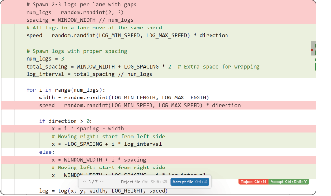Click the red Reject Ctrl+N button
This screenshot has width=331, height=196.
point(253,182)
